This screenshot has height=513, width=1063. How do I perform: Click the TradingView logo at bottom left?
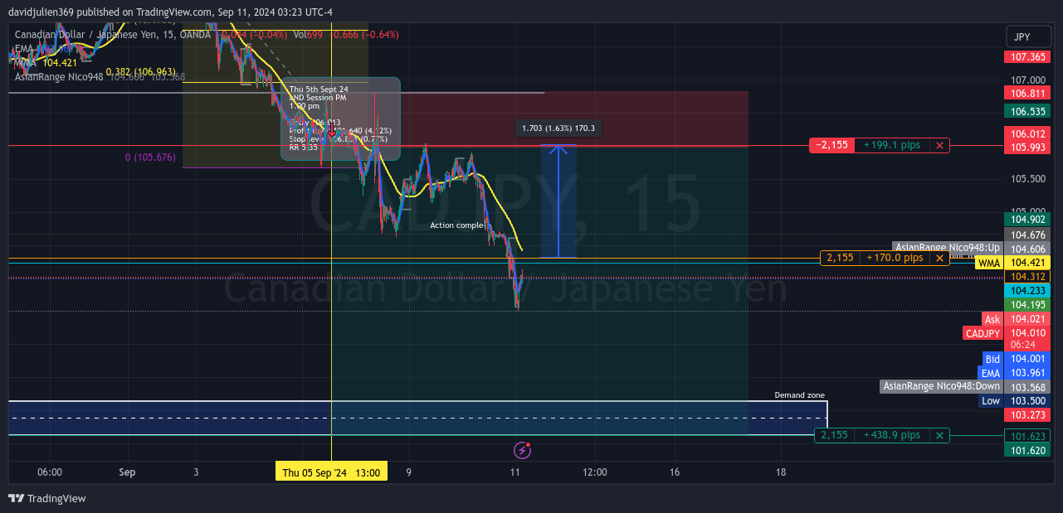pos(47,498)
